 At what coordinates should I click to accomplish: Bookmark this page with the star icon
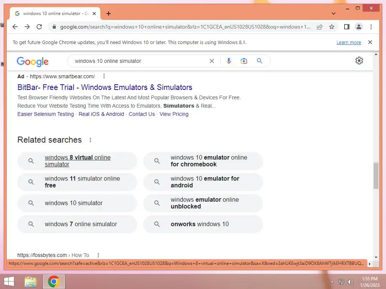[x=332, y=27]
